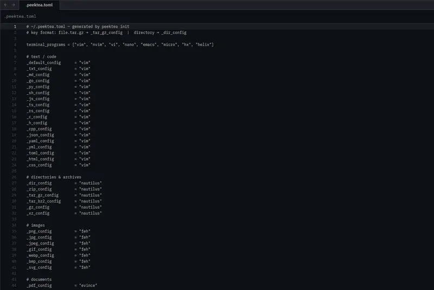Click the _zip_config key
This screenshot has width=434, height=290.
tap(39, 189)
